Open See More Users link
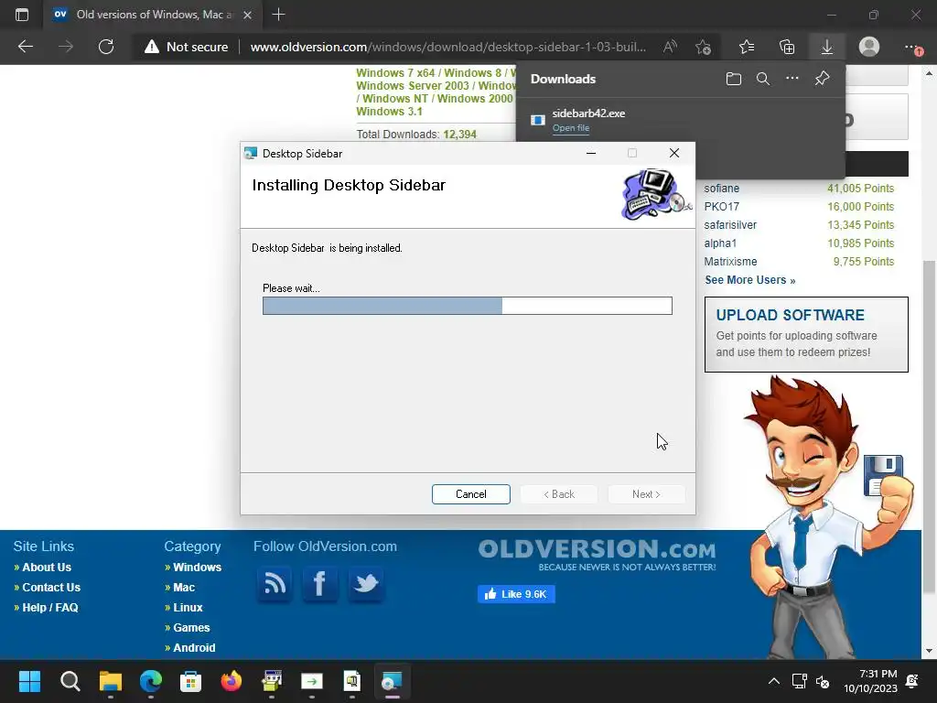 (750, 280)
